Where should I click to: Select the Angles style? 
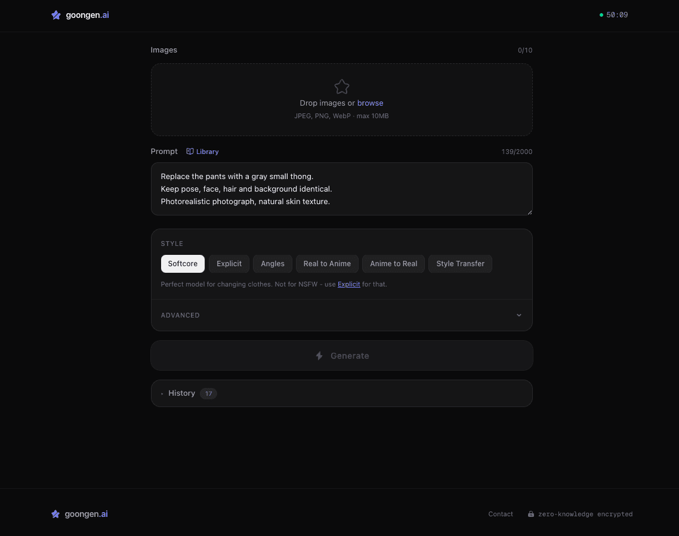coord(272,263)
